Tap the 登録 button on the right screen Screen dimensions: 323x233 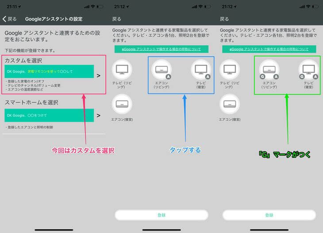(269, 215)
